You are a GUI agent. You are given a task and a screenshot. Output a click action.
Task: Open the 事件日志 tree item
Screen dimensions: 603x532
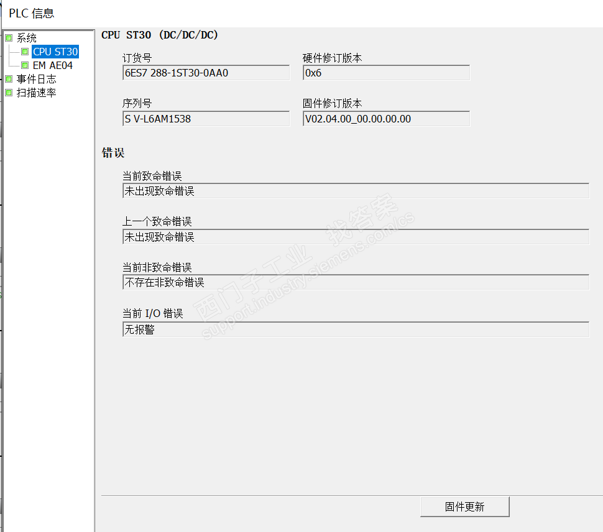[37, 79]
